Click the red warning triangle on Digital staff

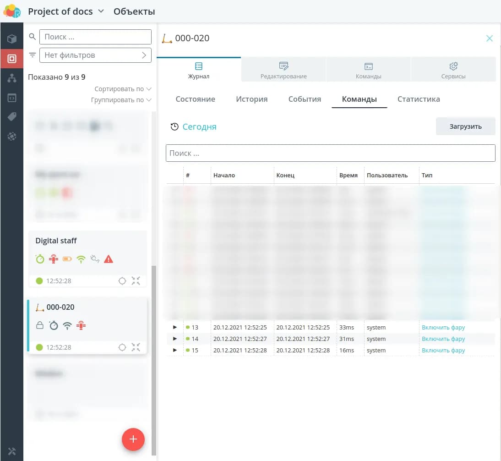click(109, 259)
